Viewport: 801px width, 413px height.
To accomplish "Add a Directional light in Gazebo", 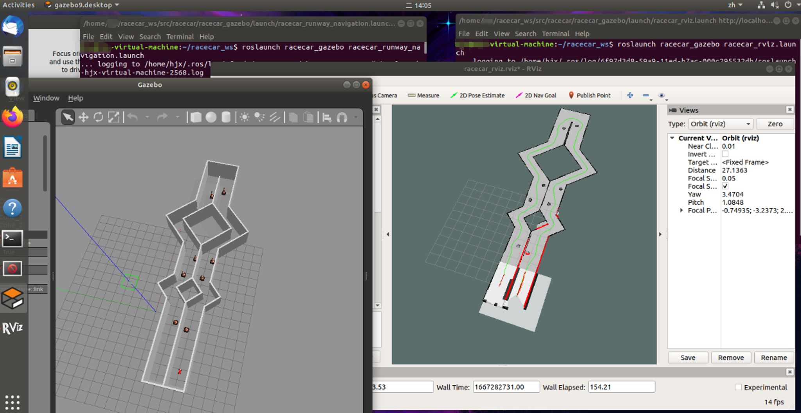I will 275,117.
